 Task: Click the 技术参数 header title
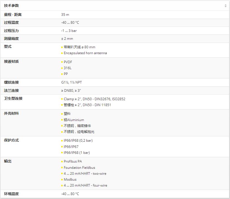pos(12,6)
